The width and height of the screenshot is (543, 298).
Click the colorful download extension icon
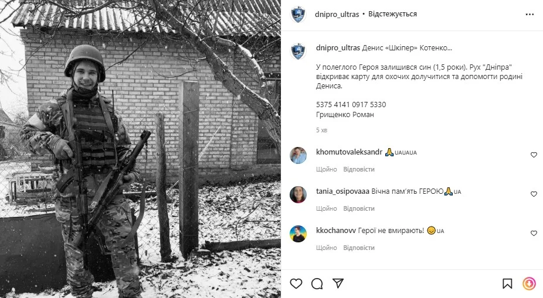(529, 284)
